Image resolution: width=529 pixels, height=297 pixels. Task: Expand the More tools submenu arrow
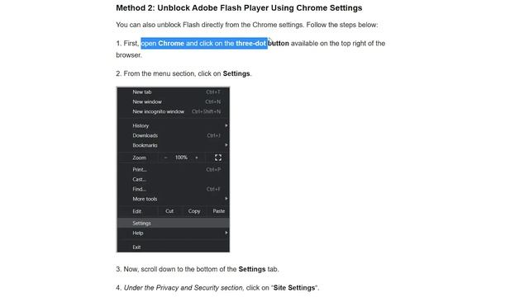[x=226, y=199]
